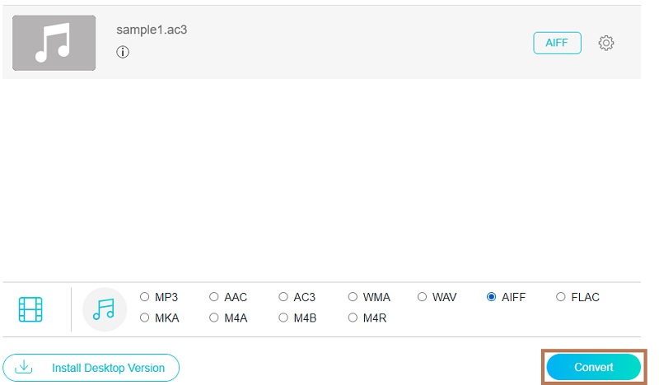Select the WAV format option
Image resolution: width=659 pixels, height=385 pixels.
click(422, 297)
